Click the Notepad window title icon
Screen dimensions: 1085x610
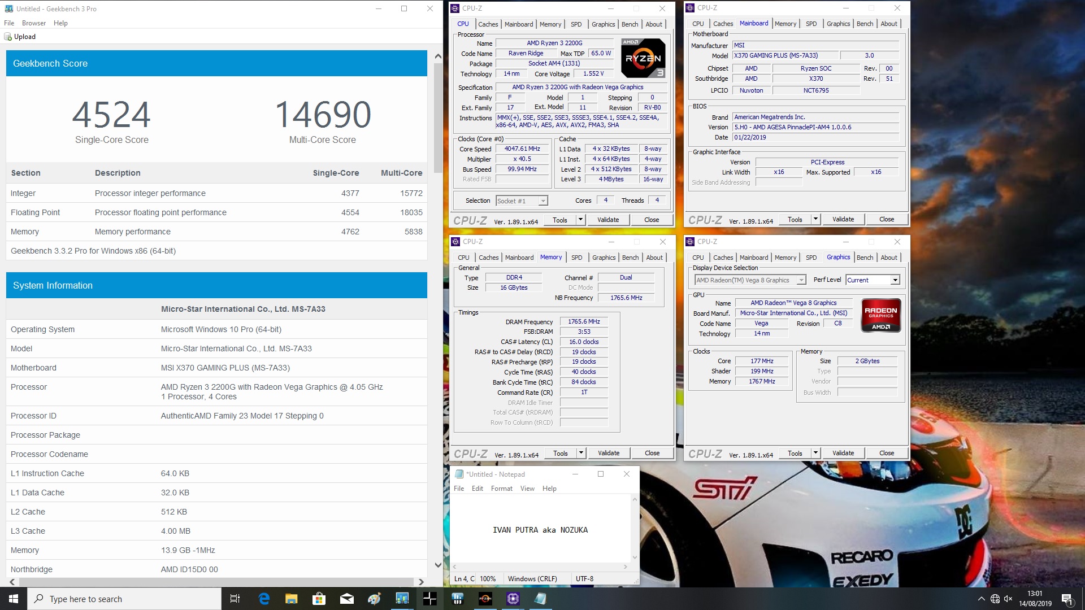click(459, 474)
